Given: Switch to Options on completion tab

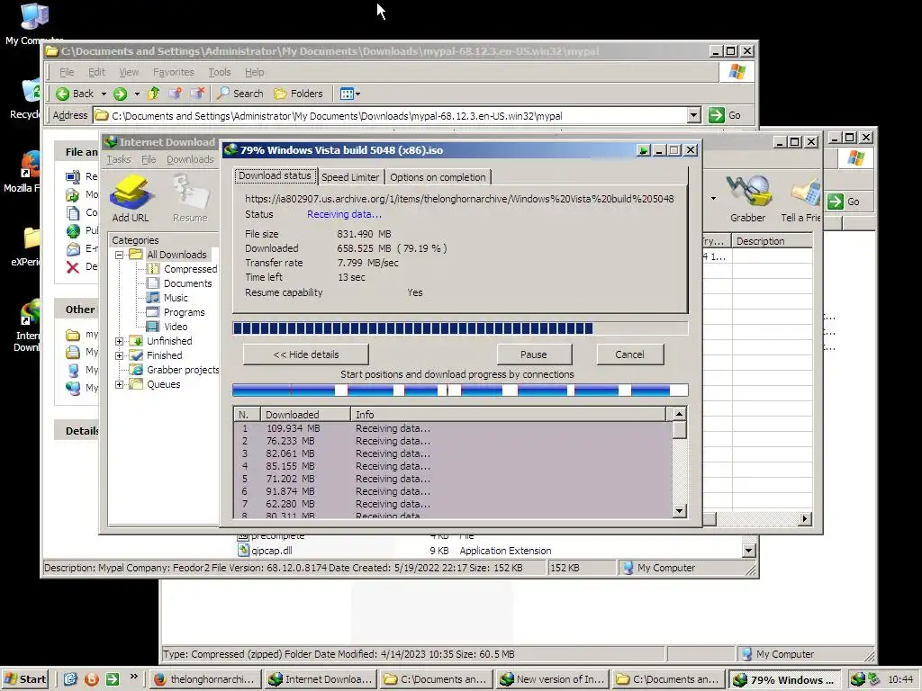Looking at the screenshot, I should click(438, 177).
